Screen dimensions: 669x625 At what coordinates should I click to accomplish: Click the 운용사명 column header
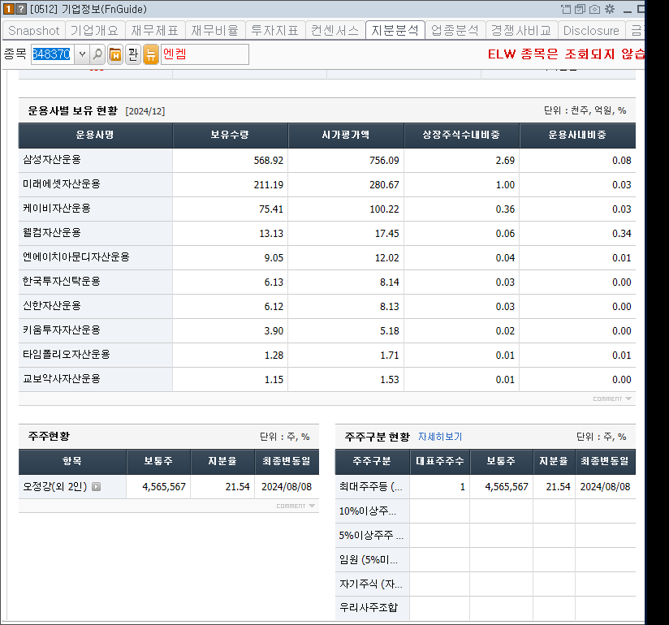[95, 136]
